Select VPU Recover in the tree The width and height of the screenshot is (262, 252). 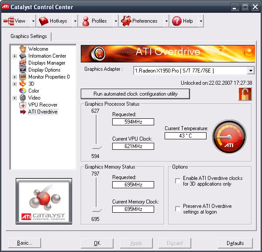[x=43, y=105]
